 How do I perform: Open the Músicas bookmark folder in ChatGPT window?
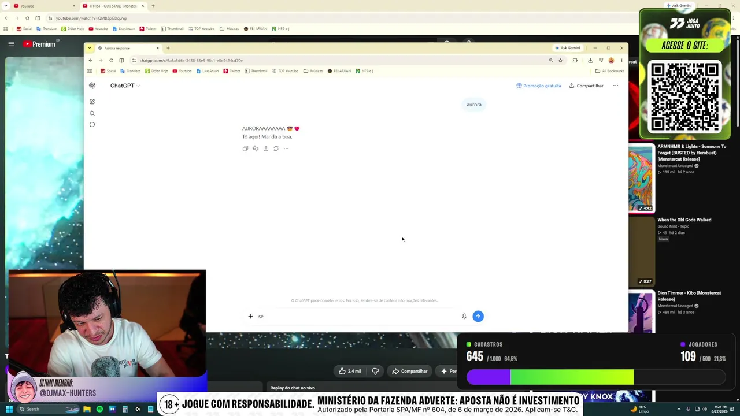point(313,71)
